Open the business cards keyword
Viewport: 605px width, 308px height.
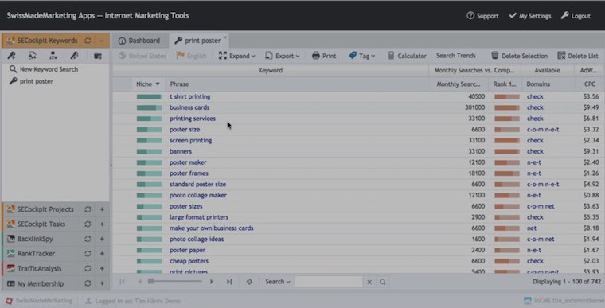(189, 107)
